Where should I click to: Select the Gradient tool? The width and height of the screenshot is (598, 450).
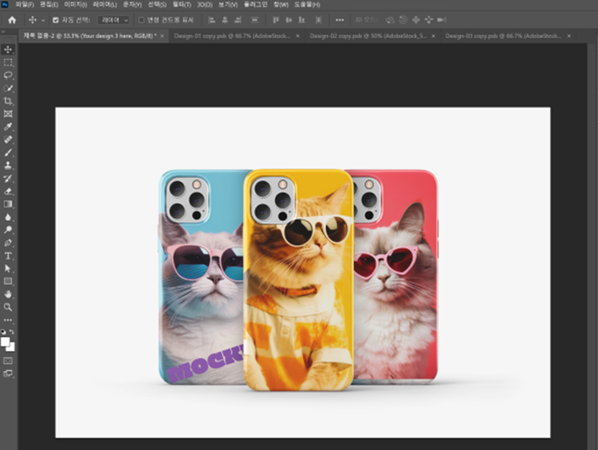point(8,204)
